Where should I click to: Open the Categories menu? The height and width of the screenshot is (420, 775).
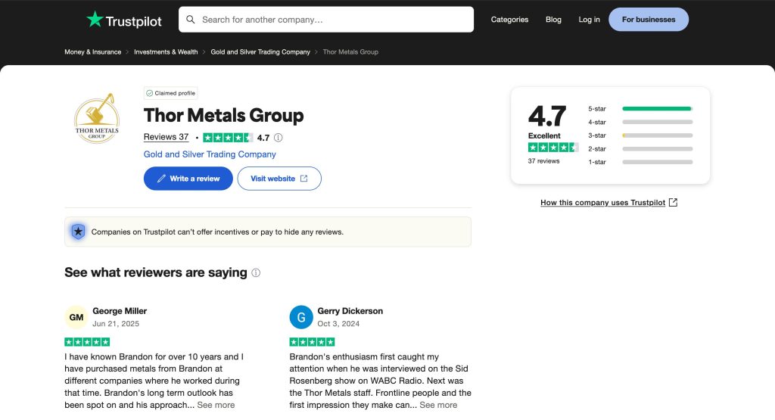tap(509, 20)
